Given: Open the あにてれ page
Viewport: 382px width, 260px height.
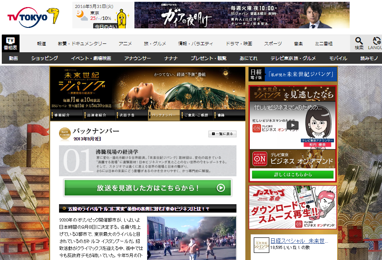Looking at the screenshot, I should 248,58.
